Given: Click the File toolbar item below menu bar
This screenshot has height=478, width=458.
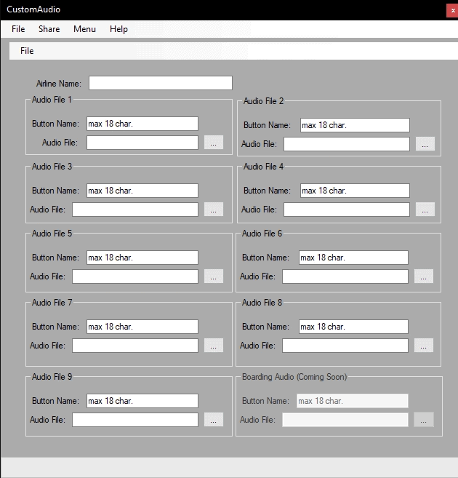Looking at the screenshot, I should click(27, 51).
